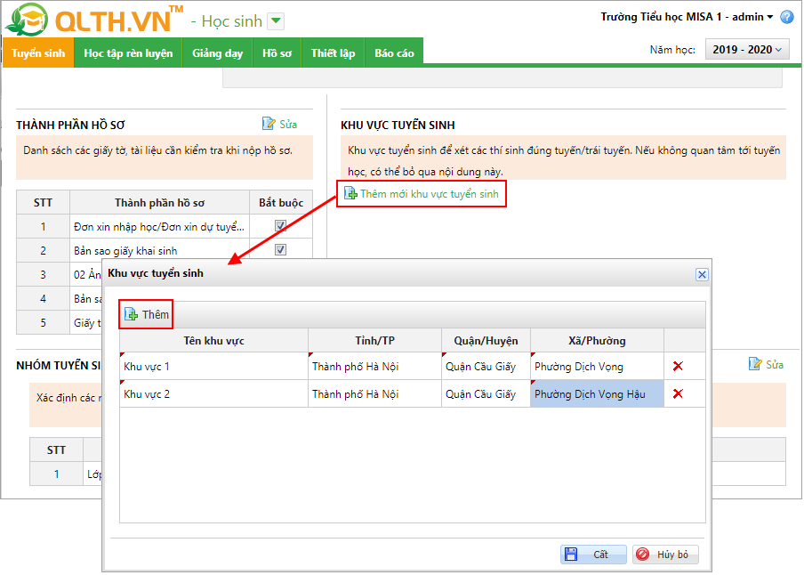The height and width of the screenshot is (575, 804).
Task: Toggle required checkbox for Đơn xin nhập học
Action: tap(280, 225)
